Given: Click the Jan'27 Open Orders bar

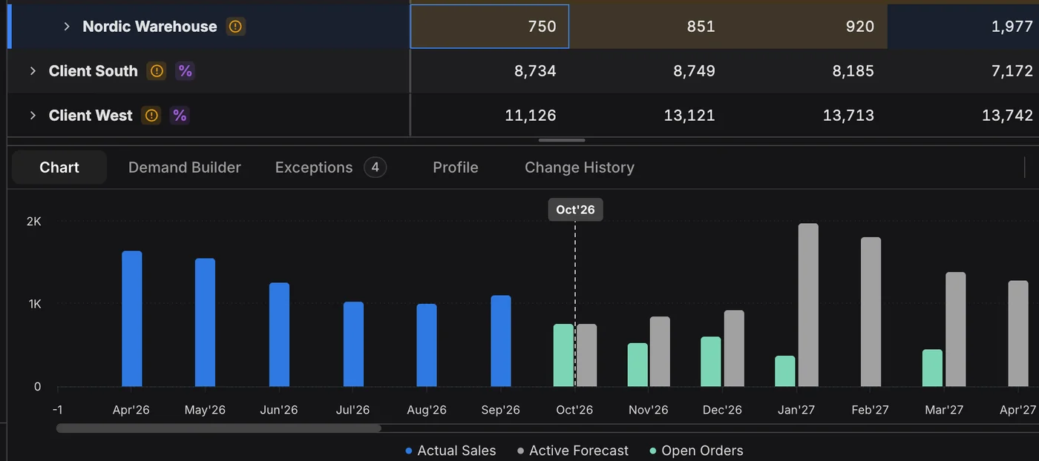Looking at the screenshot, I should point(785,371).
